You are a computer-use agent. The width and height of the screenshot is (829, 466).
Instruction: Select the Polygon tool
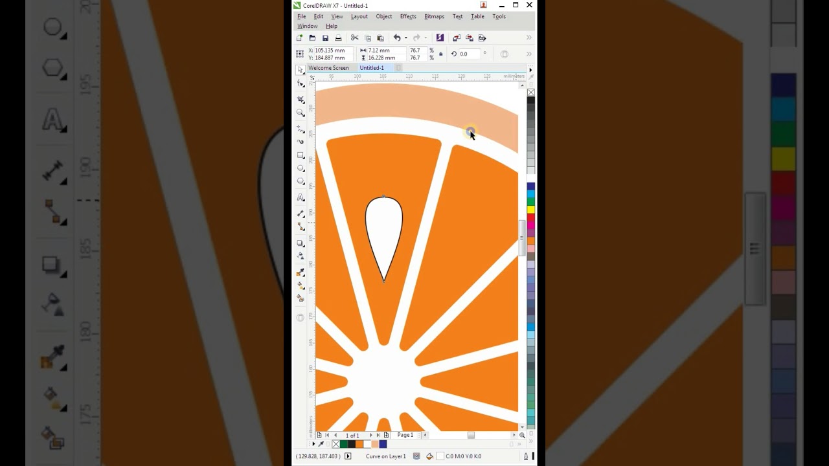pos(301,182)
